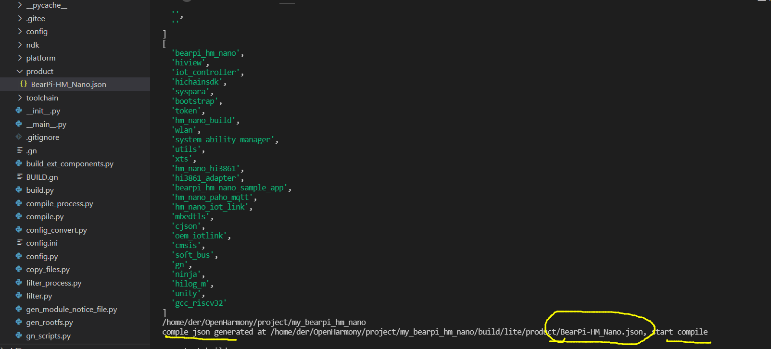Screen dimensions: 771x349
Task: Open BearPi-HM_Nano.json file
Action: point(68,85)
